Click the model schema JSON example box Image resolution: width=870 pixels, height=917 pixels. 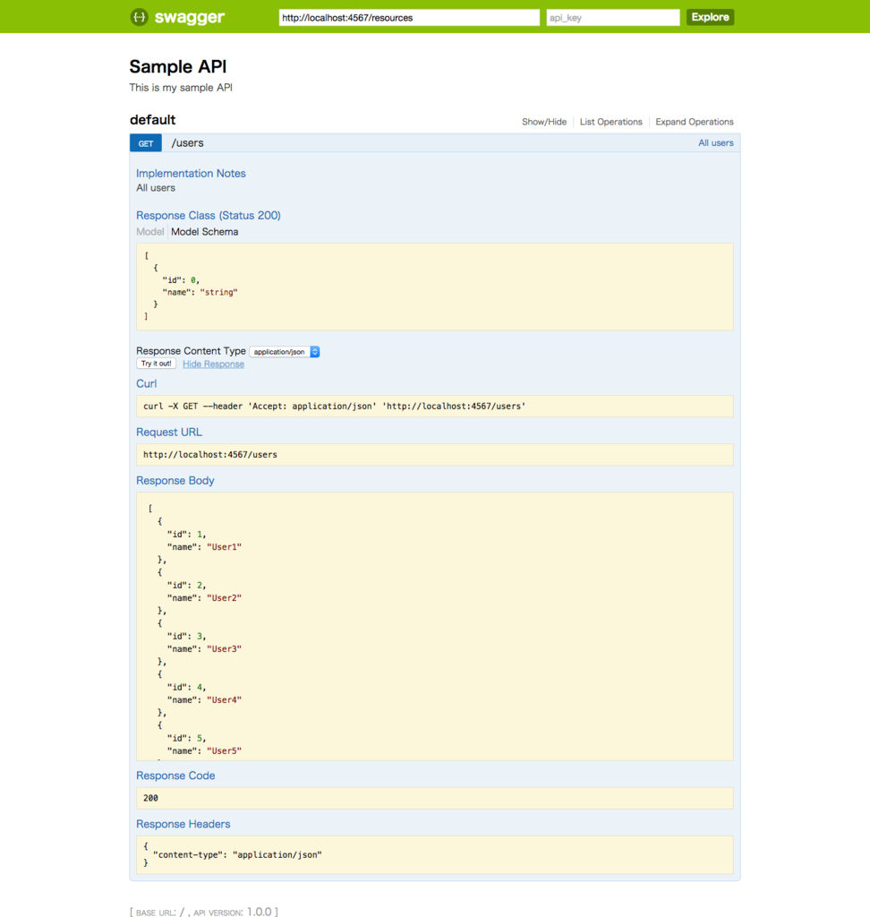tap(435, 287)
